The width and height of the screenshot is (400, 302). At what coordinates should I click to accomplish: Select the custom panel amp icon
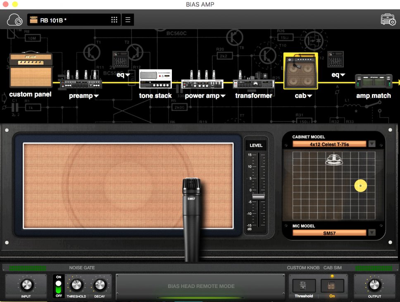[x=31, y=71]
